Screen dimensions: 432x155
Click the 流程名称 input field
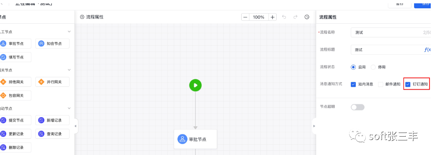click(x=391, y=32)
